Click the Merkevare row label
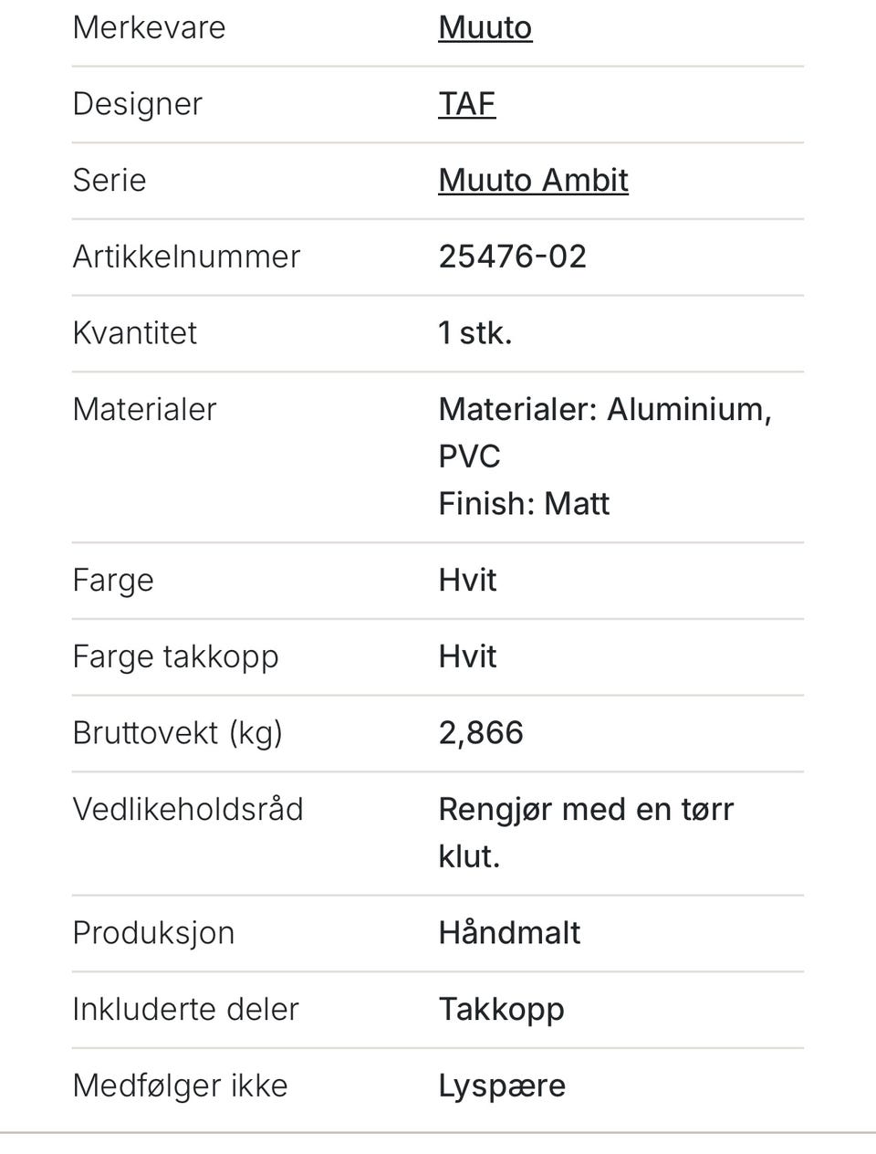 point(149,27)
